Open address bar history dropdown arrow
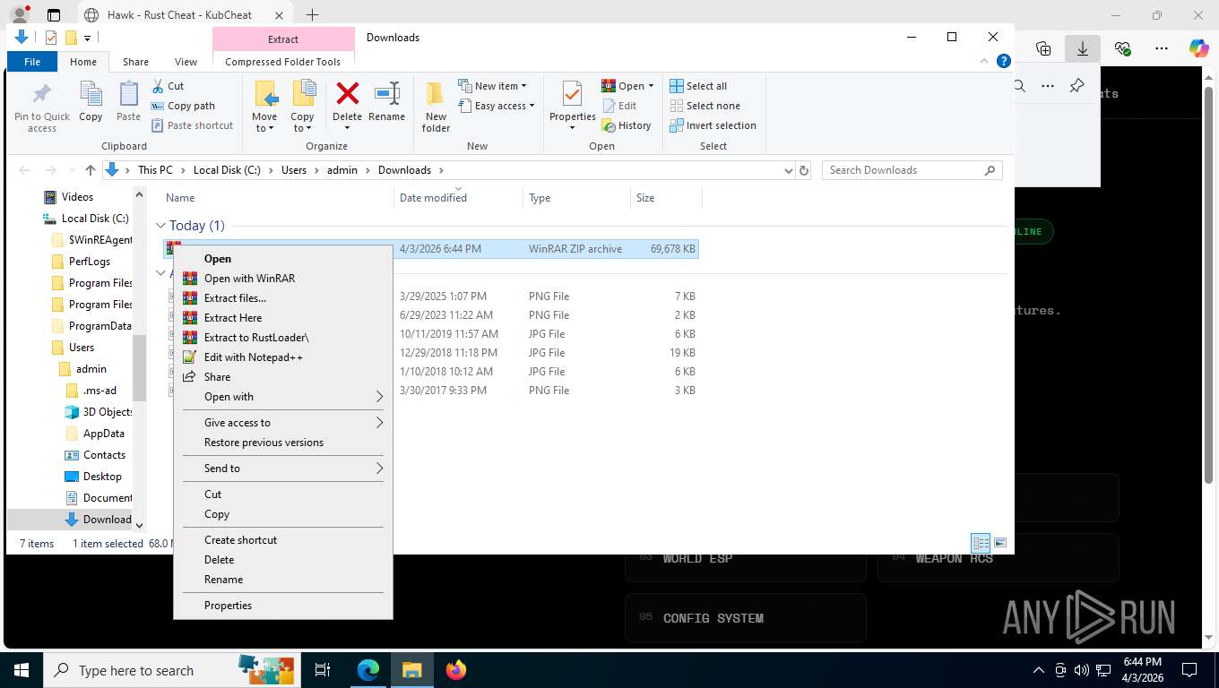1219x688 pixels. [x=788, y=170]
